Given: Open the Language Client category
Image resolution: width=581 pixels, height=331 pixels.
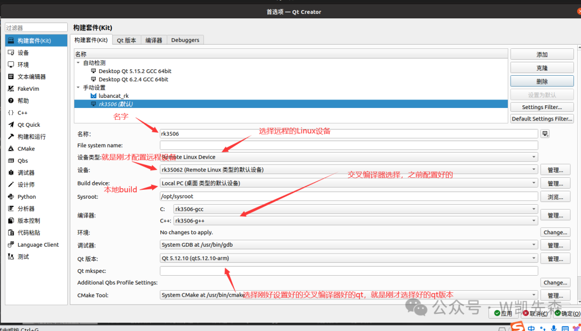Looking at the screenshot, I should coord(38,244).
